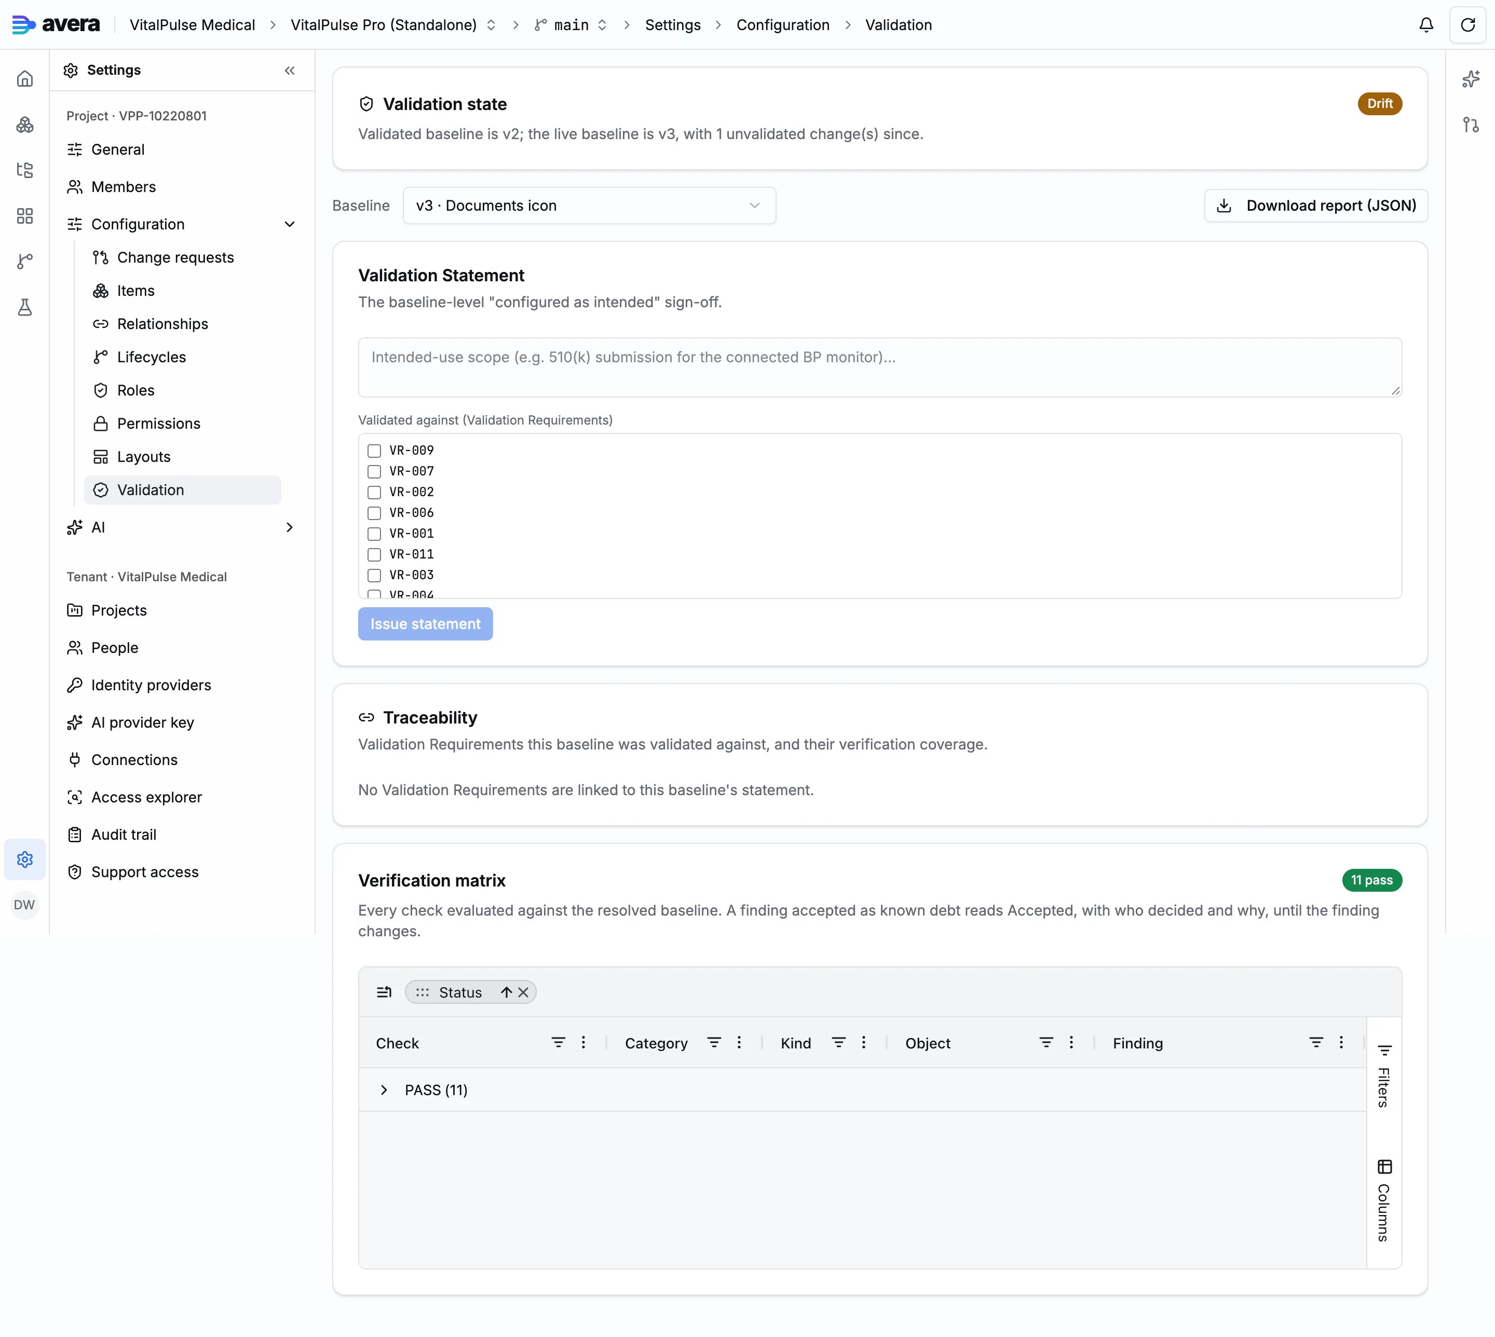Check the VR-006 requirement

point(374,513)
